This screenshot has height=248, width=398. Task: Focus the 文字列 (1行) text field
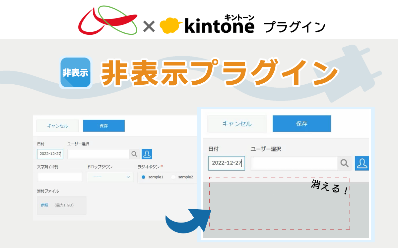click(60, 177)
